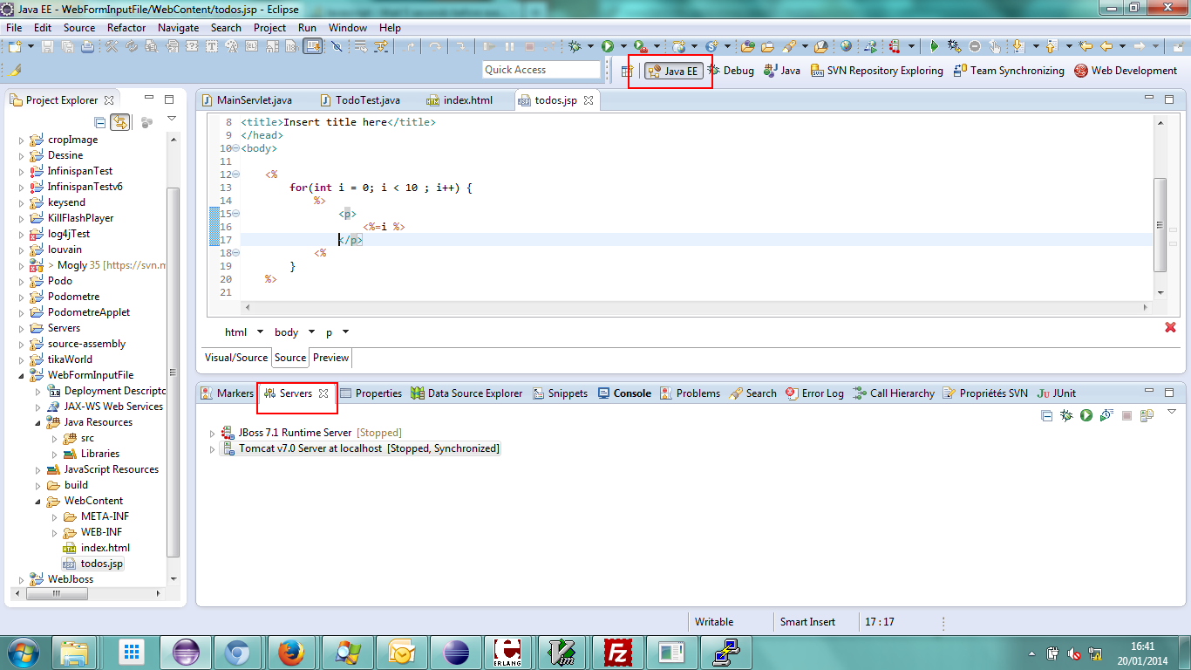Image resolution: width=1191 pixels, height=670 pixels.
Task: Click the Project Explorer horizontal scrollbar thumb
Action: [x=57, y=593]
